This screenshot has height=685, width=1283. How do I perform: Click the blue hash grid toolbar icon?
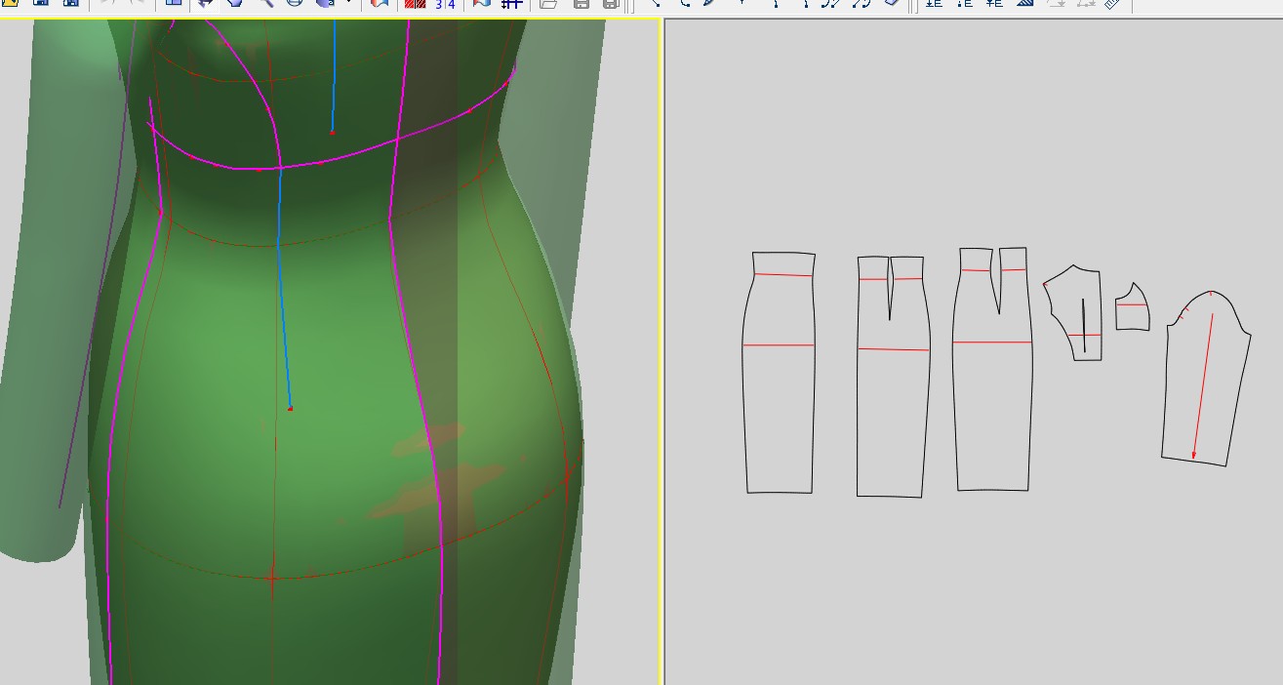pyautogui.click(x=511, y=4)
